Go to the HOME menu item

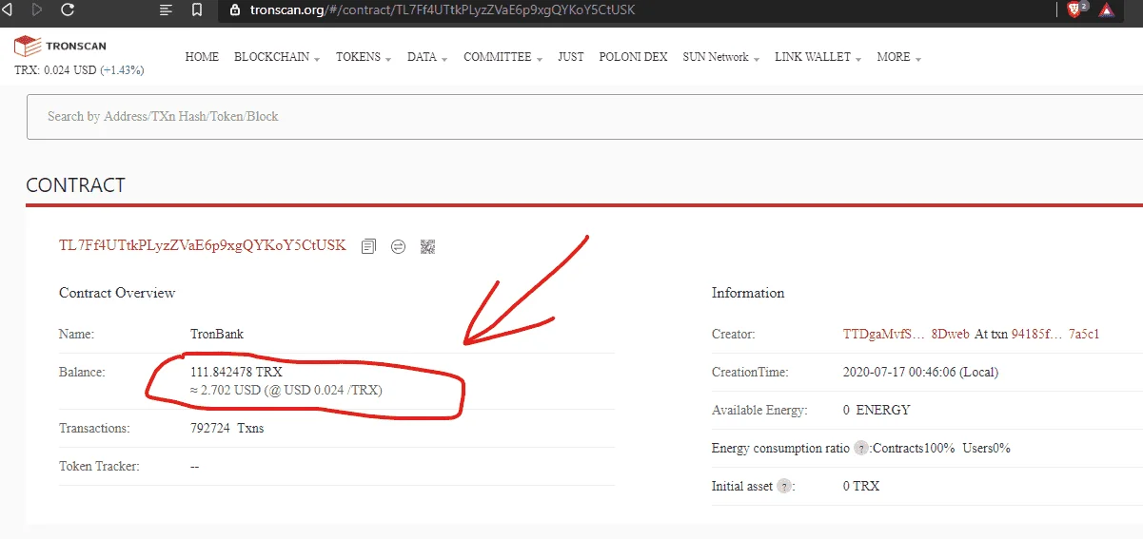(x=202, y=57)
